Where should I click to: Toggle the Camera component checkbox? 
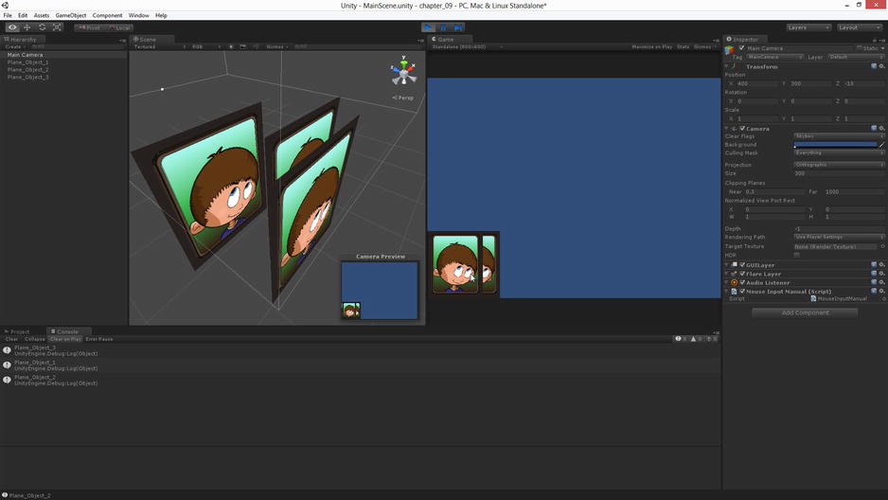point(742,129)
